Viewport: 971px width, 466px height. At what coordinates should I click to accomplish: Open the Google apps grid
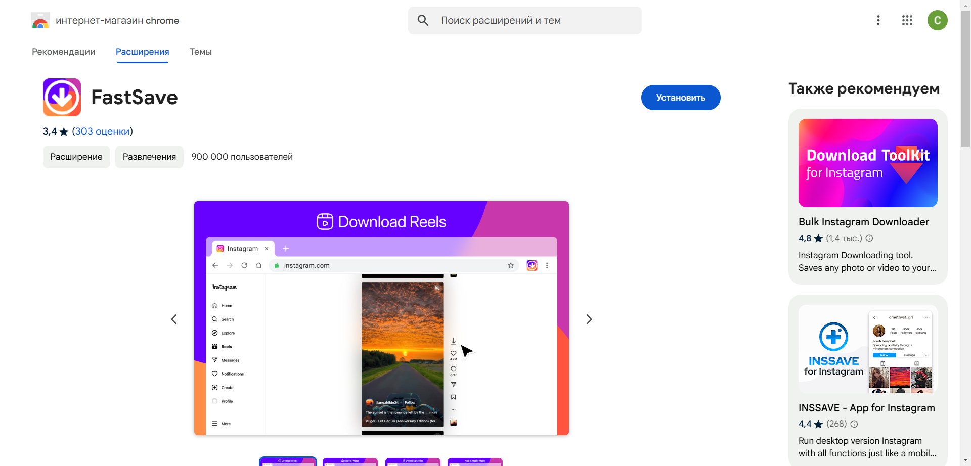(x=907, y=20)
